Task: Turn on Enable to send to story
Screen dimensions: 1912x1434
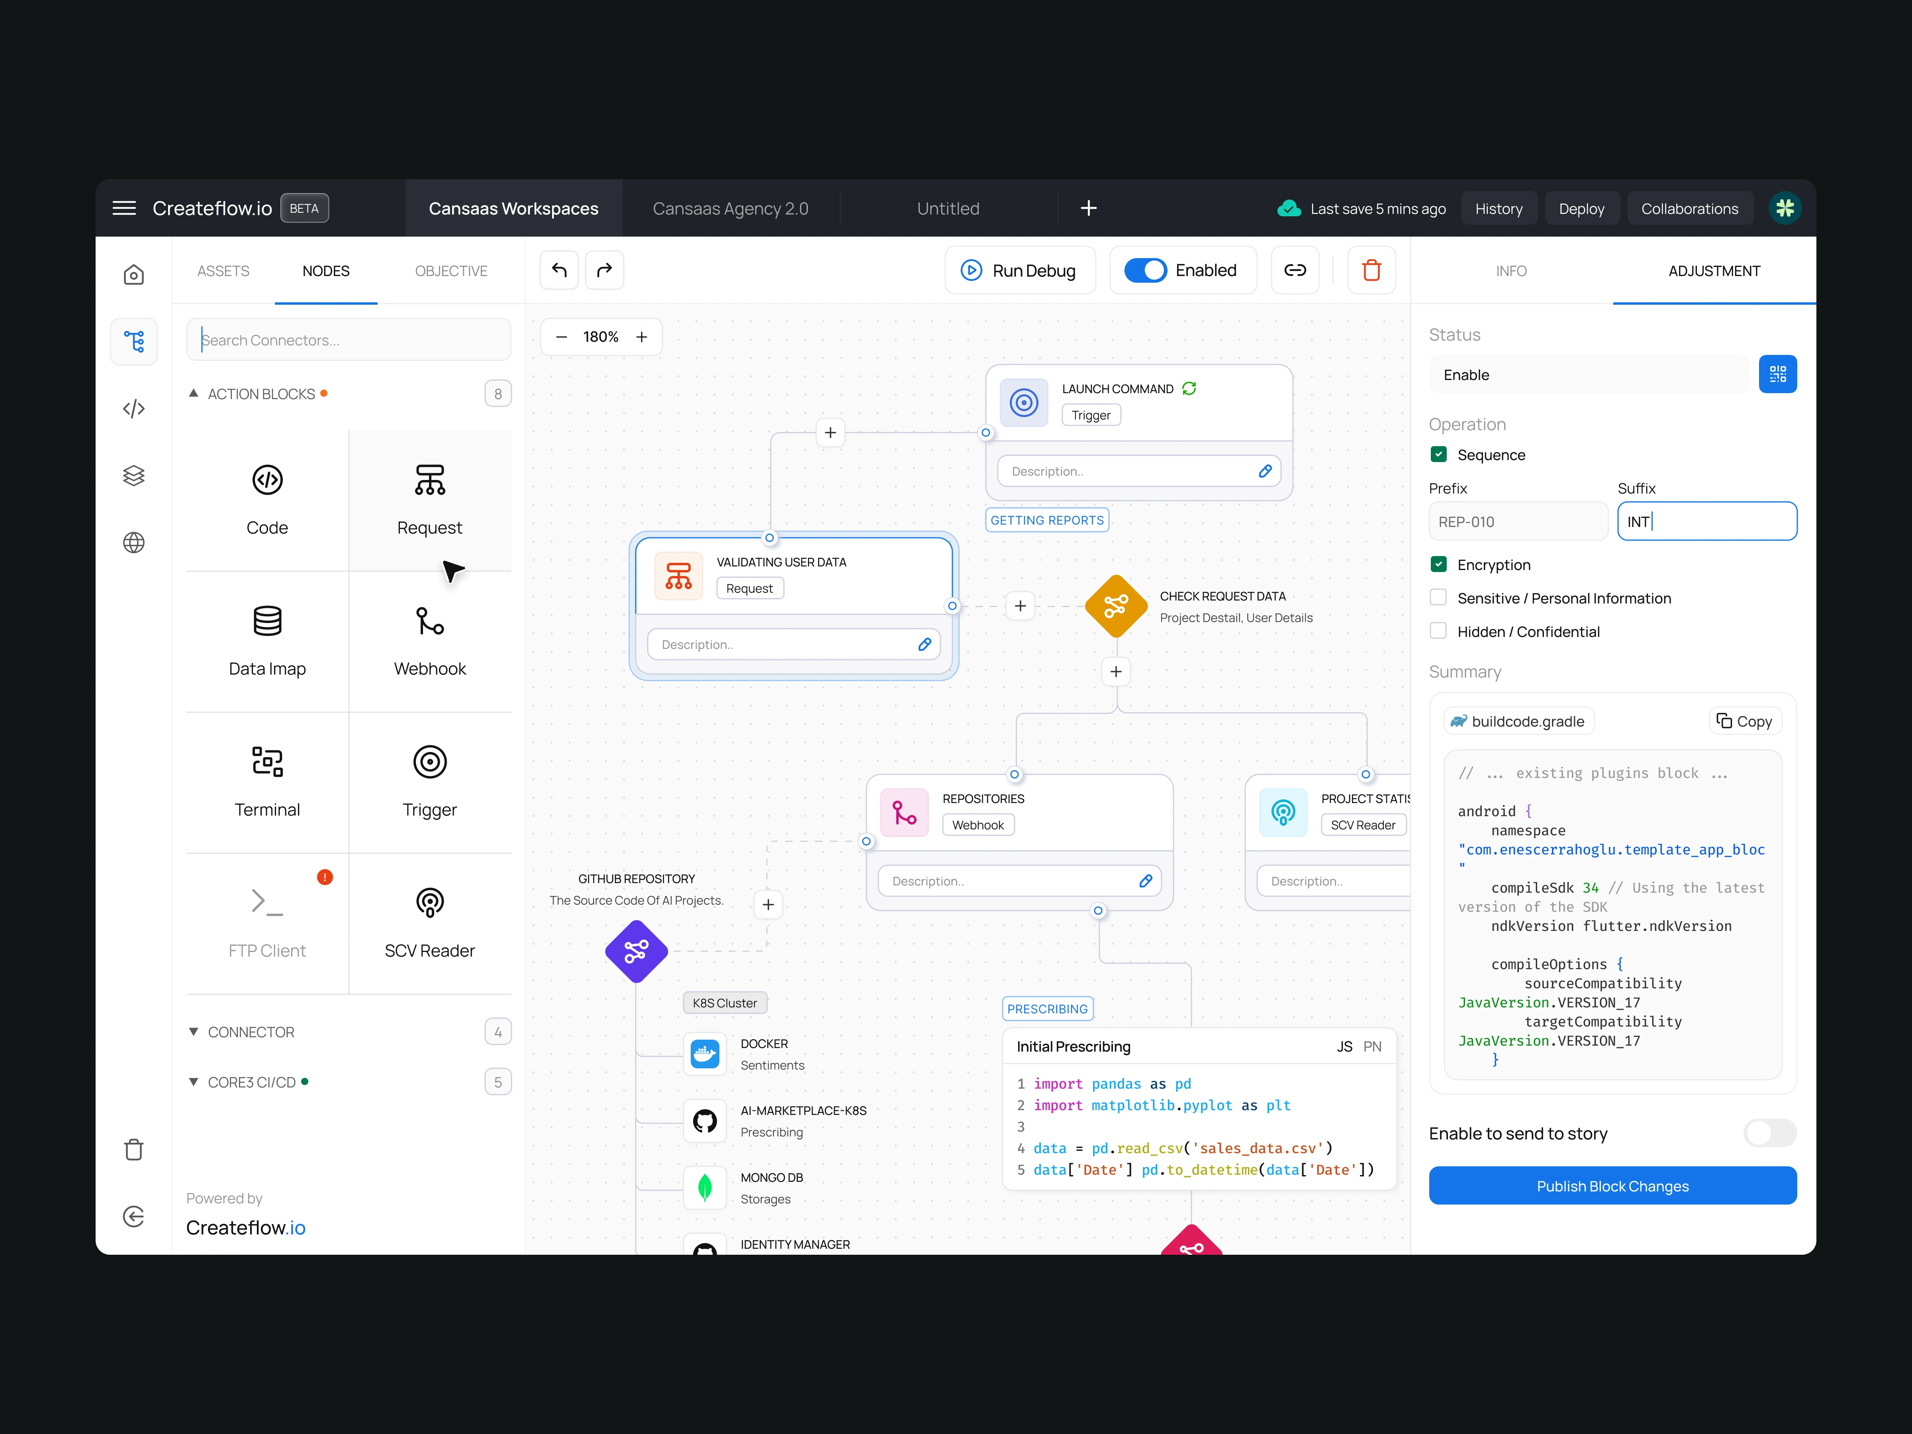Action: tap(1769, 1133)
